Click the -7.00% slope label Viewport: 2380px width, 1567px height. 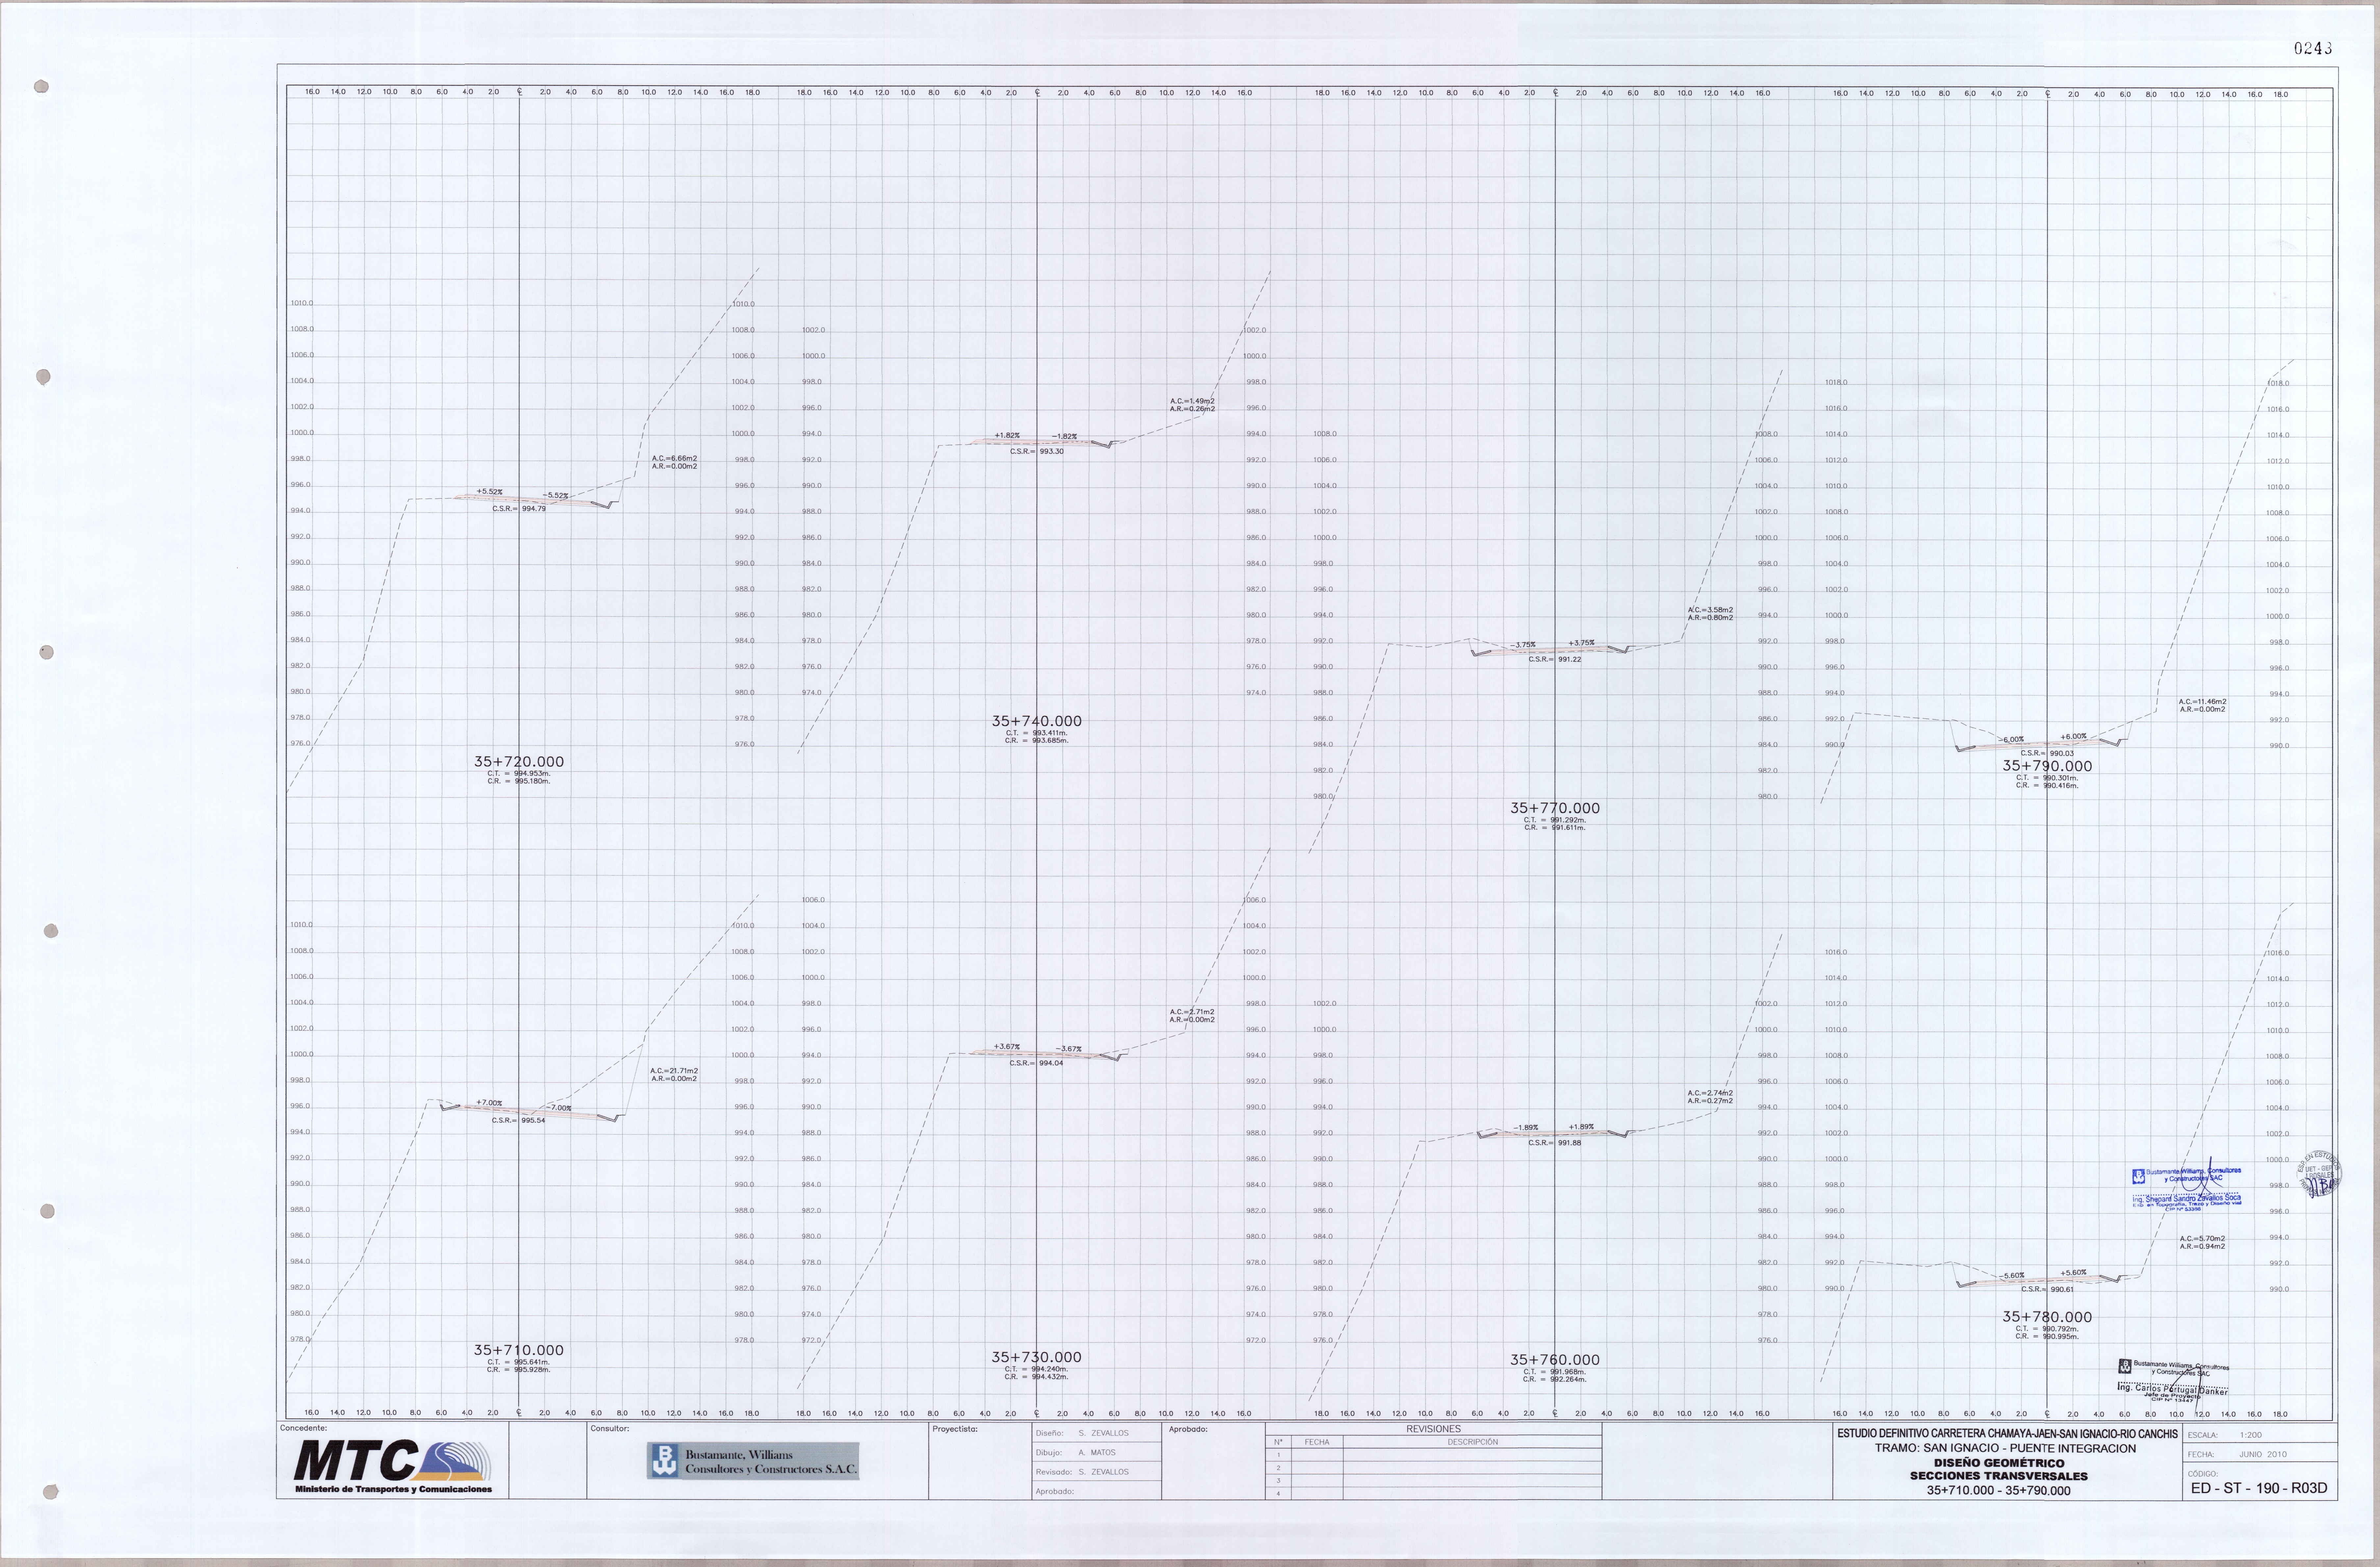[x=559, y=1108]
